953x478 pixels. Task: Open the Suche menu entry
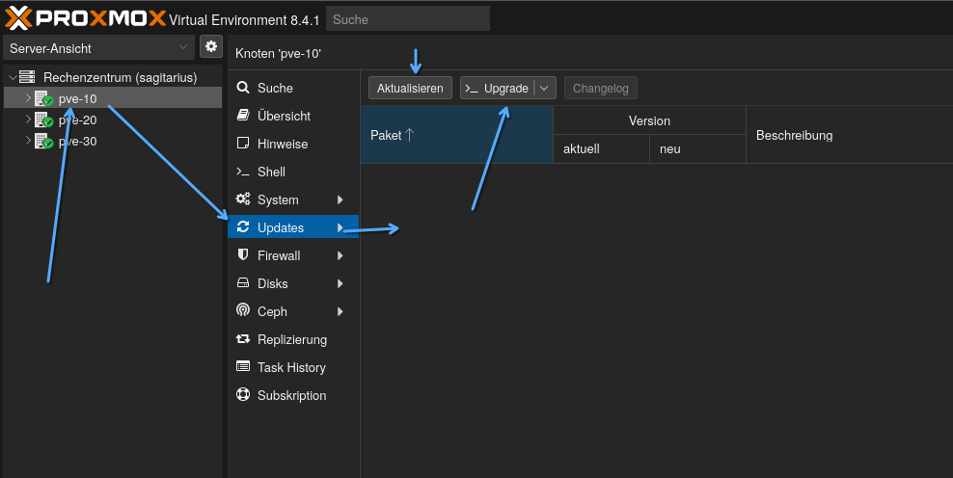coord(293,88)
